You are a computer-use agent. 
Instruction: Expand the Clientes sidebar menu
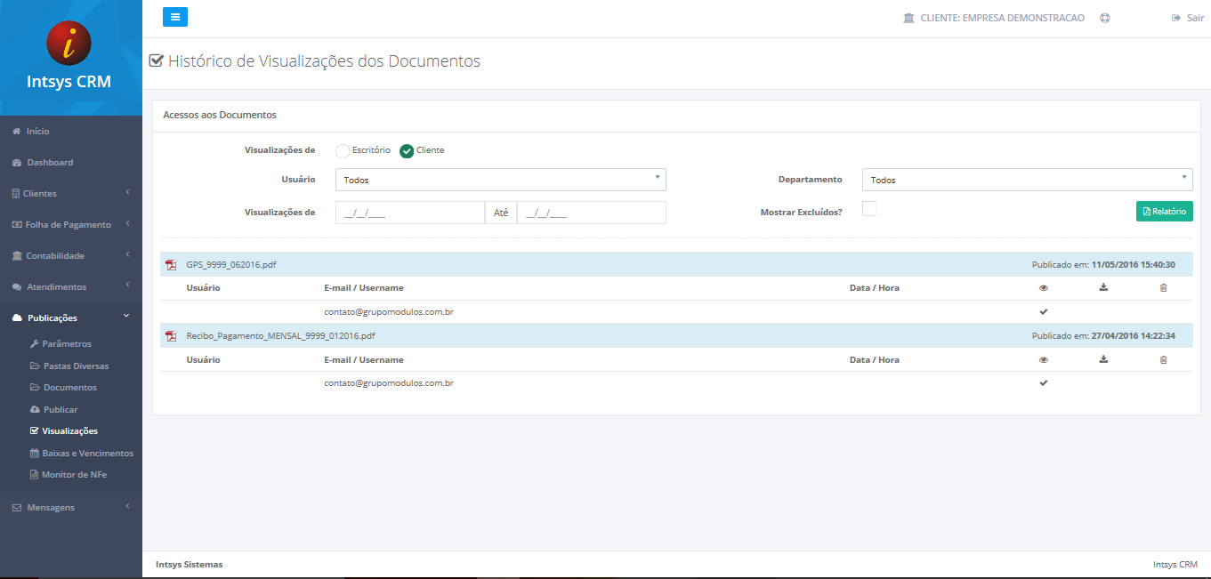(x=71, y=194)
